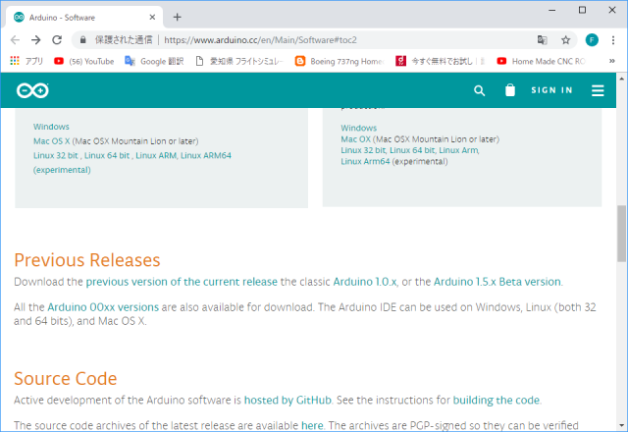Download the left panel Linux 32 bit
Viewport: 628px width, 432px height.
(56, 155)
